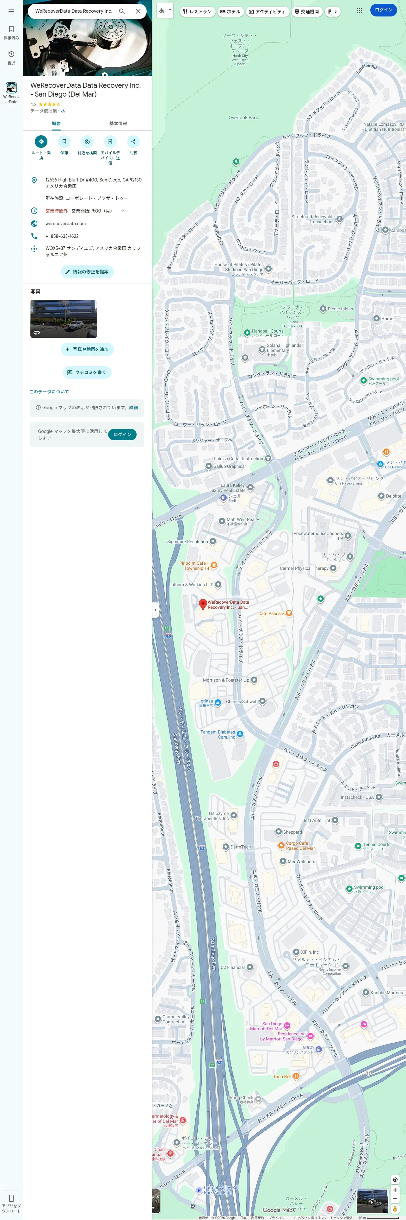The width and height of the screenshot is (406, 1220).
Task: Click the my location target icon
Action: click(395, 1179)
